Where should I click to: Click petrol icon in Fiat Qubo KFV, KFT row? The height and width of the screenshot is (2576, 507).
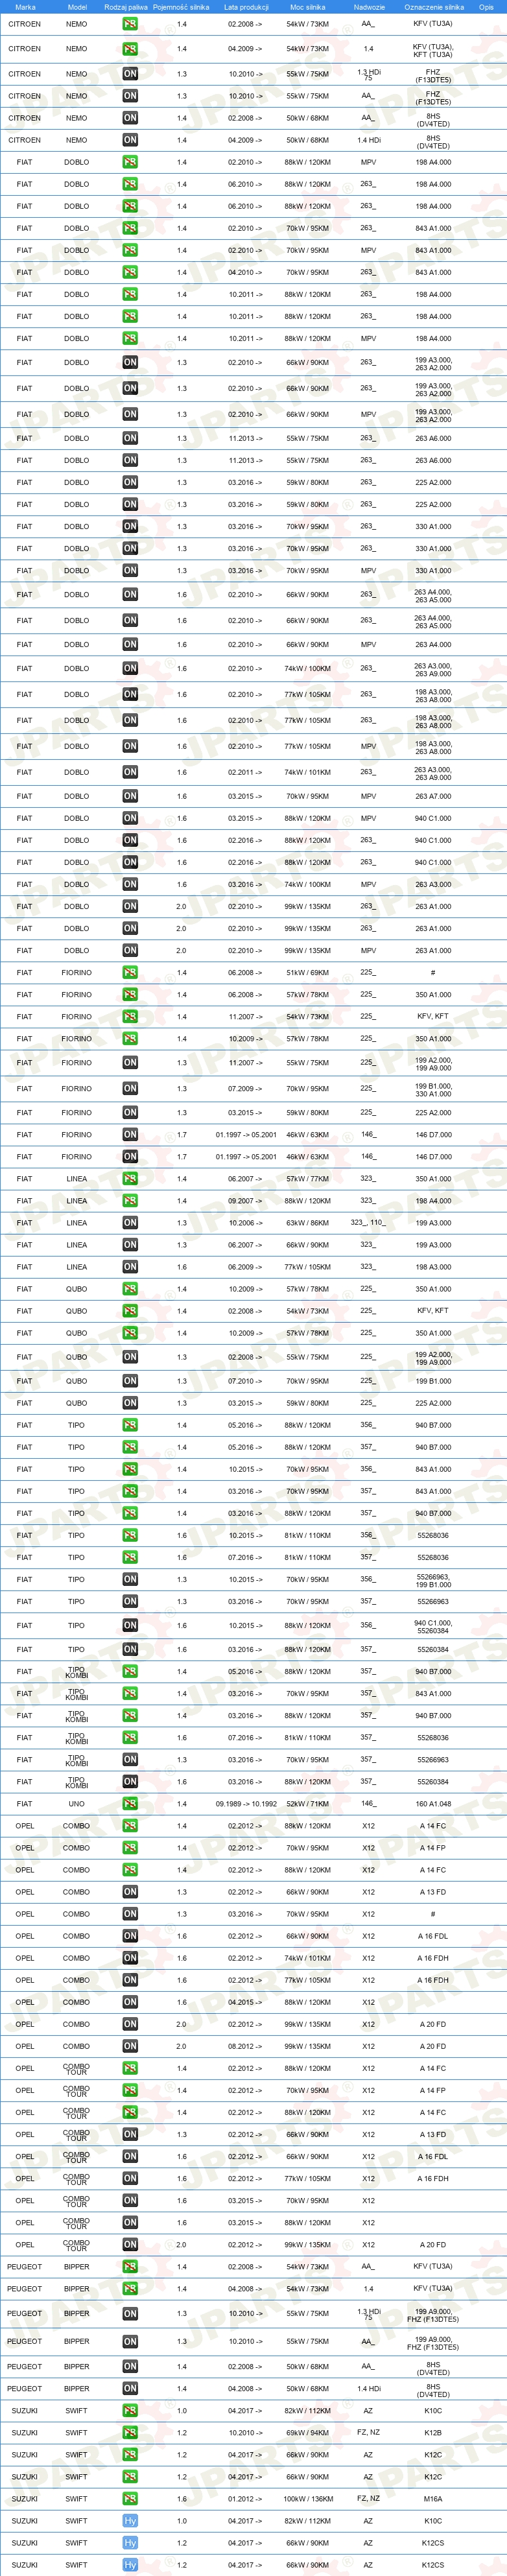point(130,1310)
